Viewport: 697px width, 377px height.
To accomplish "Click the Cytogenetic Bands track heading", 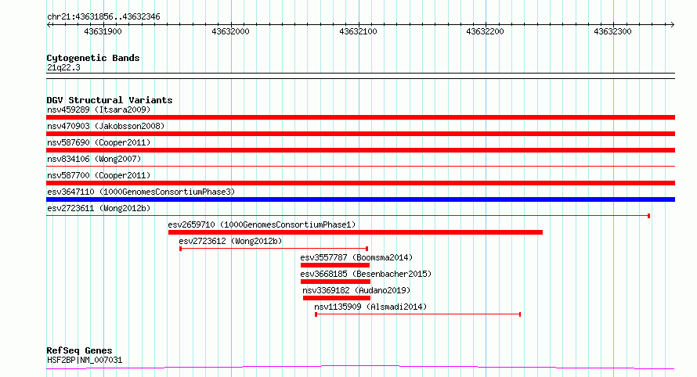I will pos(93,58).
